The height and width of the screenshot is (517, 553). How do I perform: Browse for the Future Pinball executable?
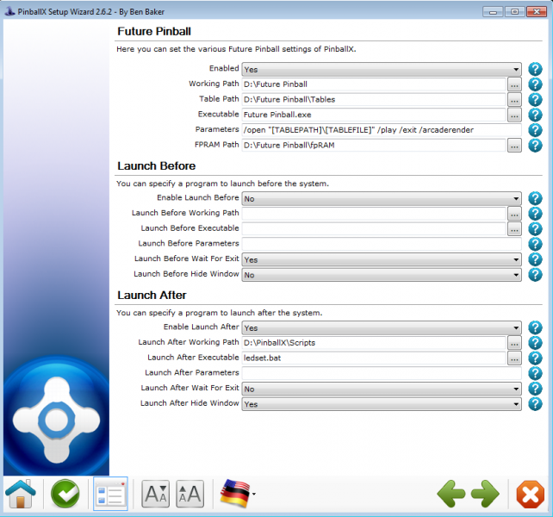pos(514,115)
